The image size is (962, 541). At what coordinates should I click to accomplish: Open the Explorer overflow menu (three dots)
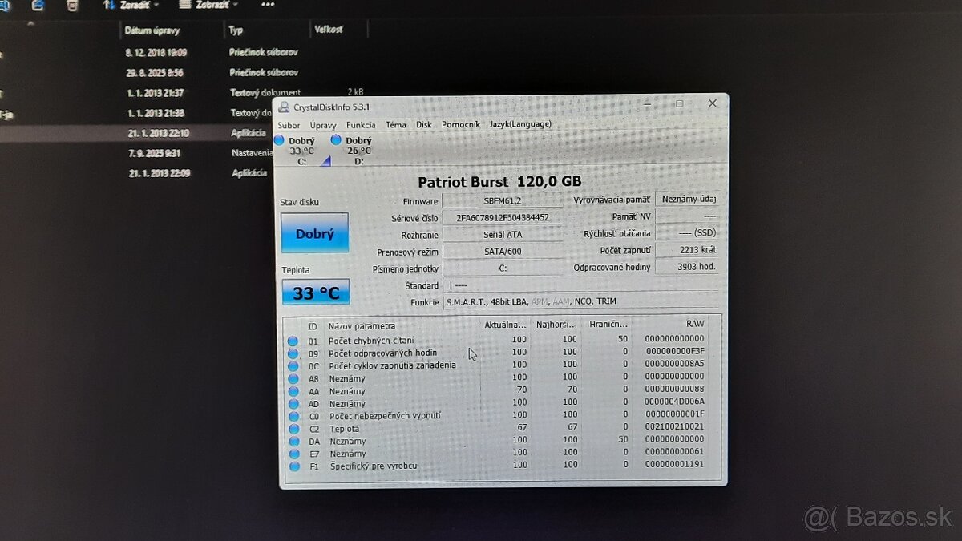(267, 4)
